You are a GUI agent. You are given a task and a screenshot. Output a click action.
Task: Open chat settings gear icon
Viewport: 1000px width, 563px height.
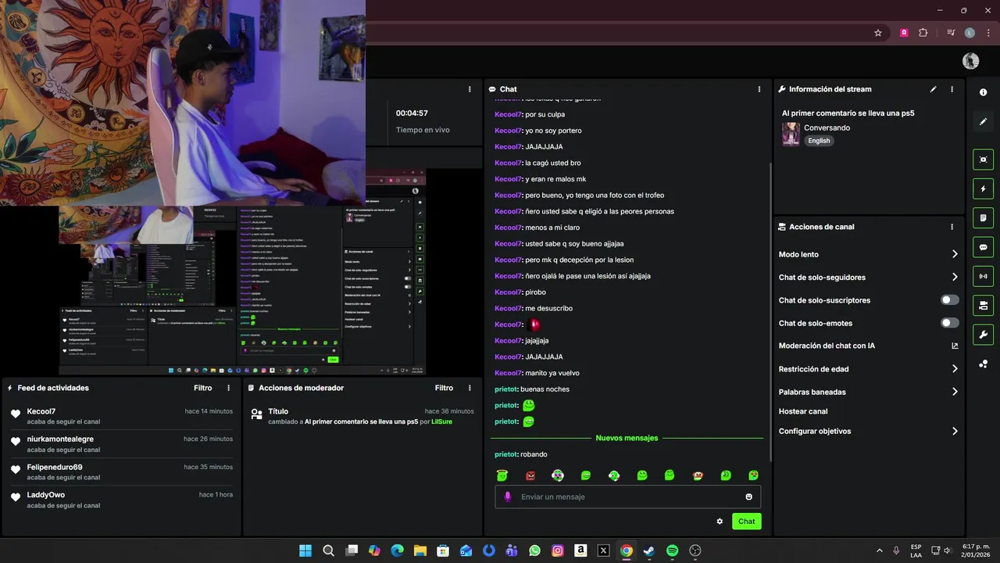click(x=720, y=522)
